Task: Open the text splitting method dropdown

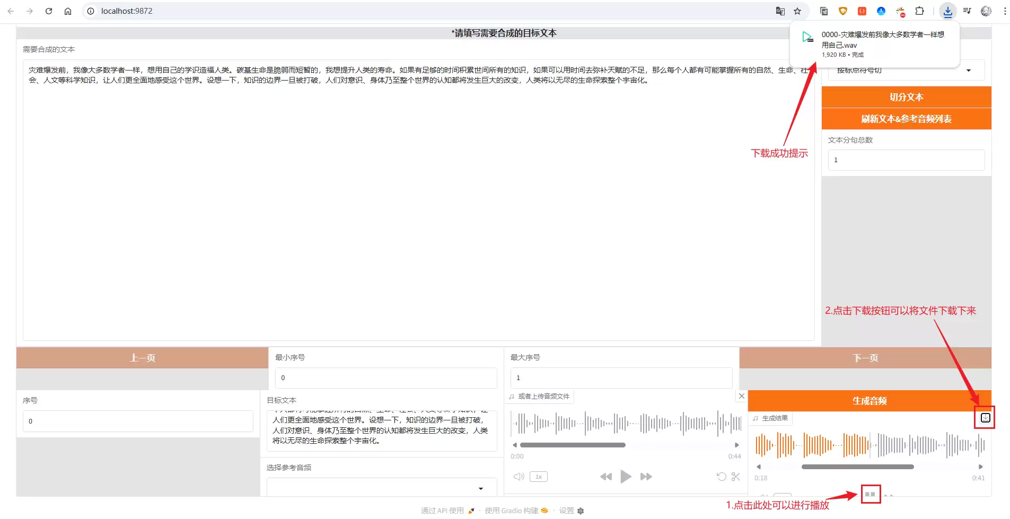Action: coord(906,70)
